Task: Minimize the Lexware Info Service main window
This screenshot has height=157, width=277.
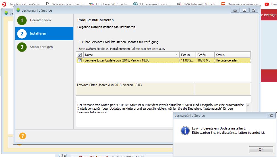Action: point(235,10)
